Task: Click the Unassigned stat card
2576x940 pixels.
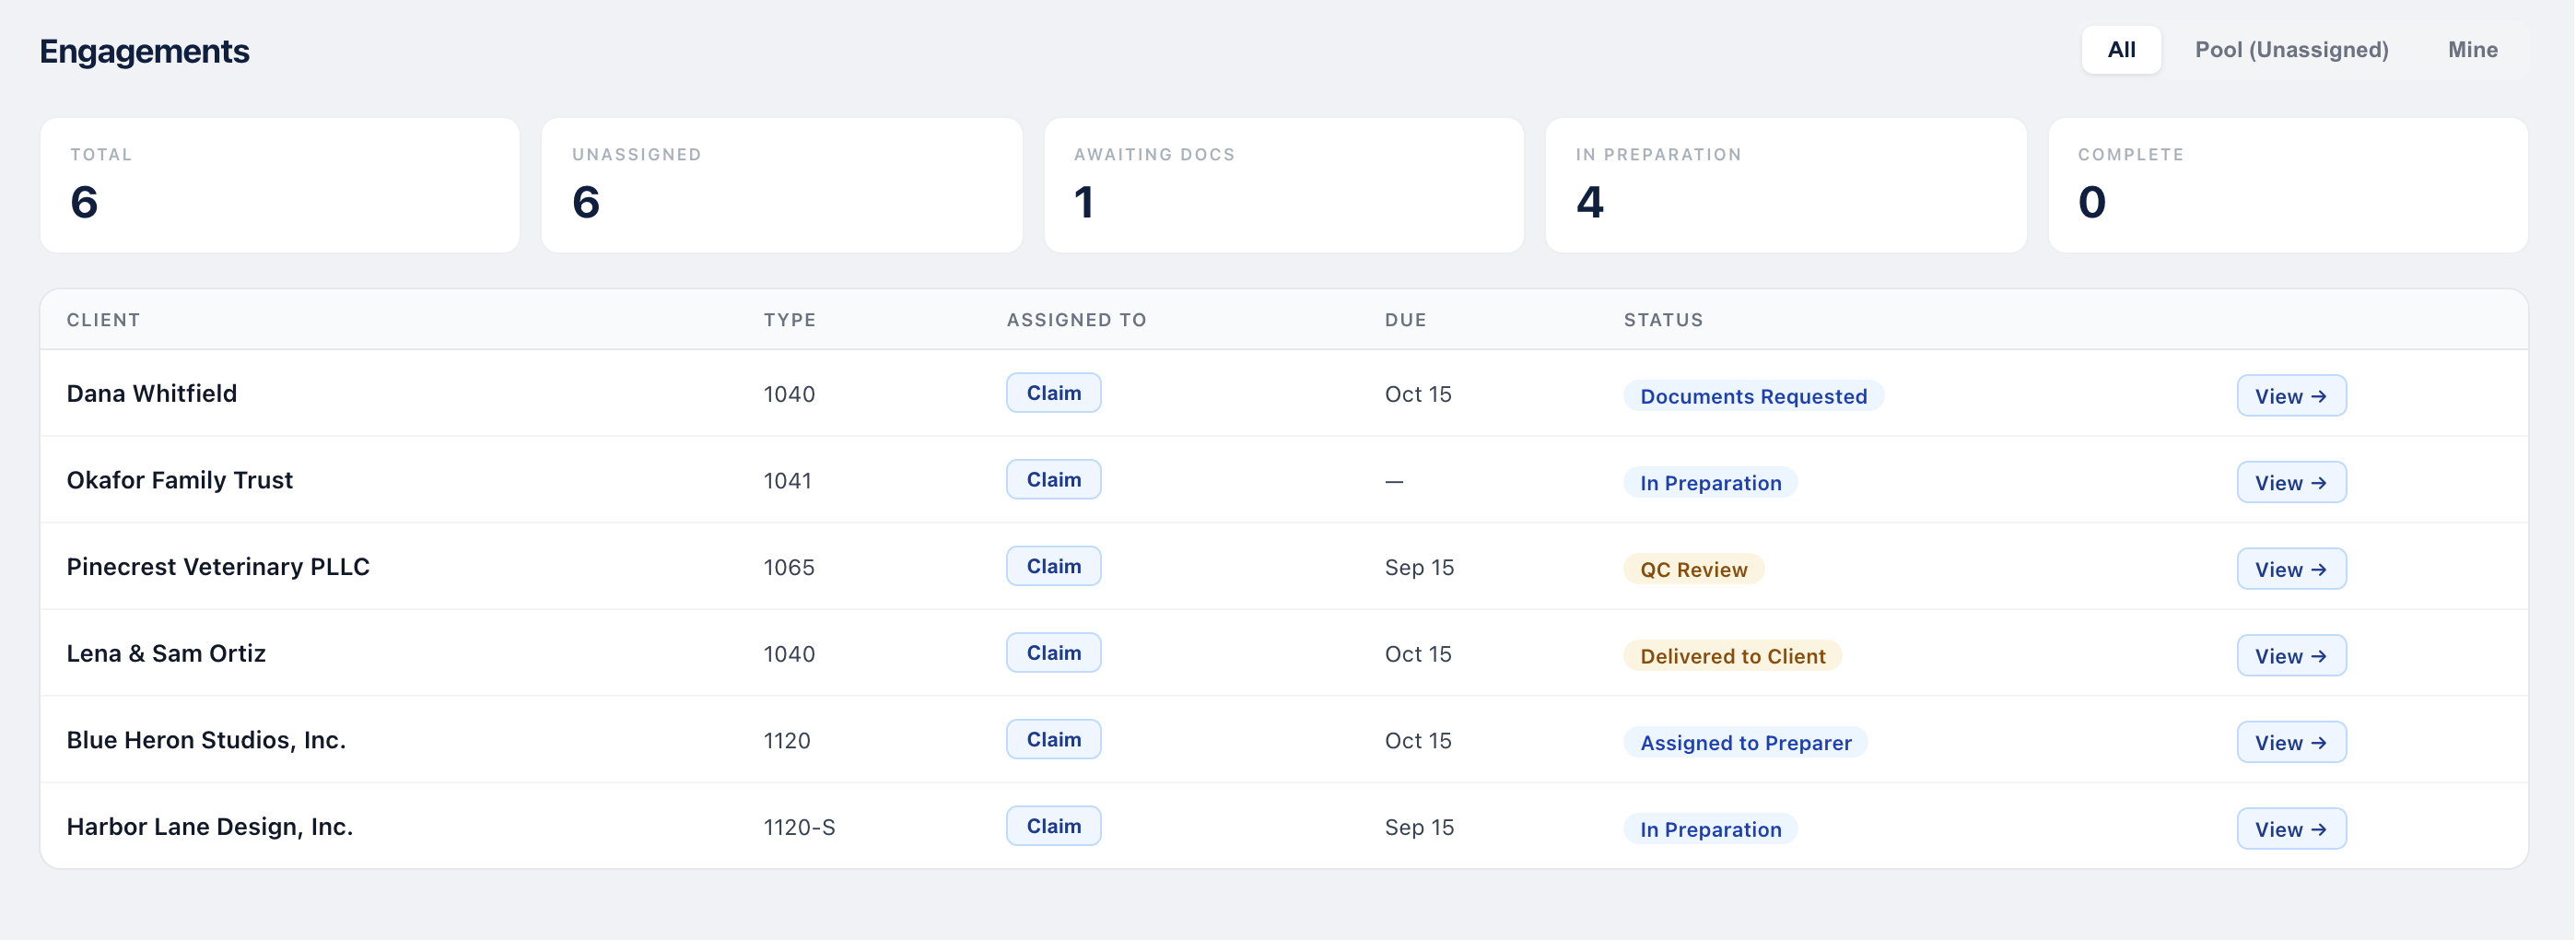Action: click(782, 186)
